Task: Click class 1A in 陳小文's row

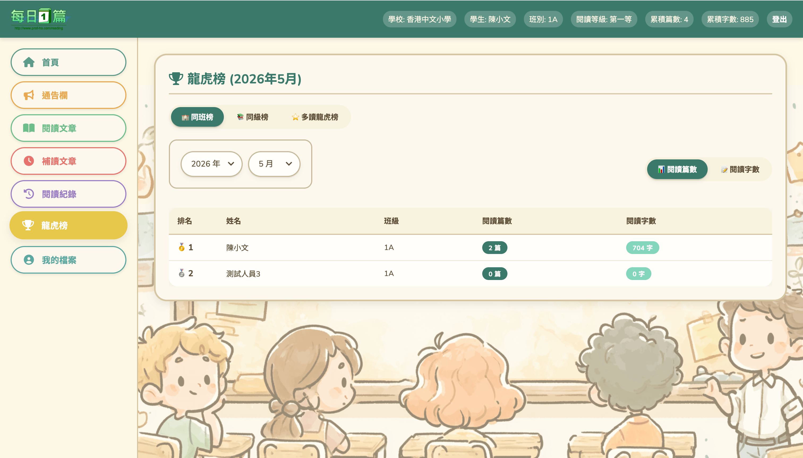Action: [388, 248]
